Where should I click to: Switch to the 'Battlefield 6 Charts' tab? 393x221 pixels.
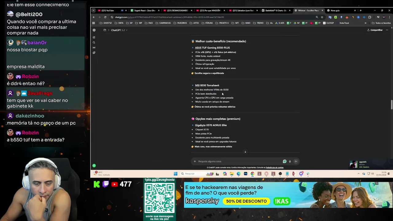276,10
